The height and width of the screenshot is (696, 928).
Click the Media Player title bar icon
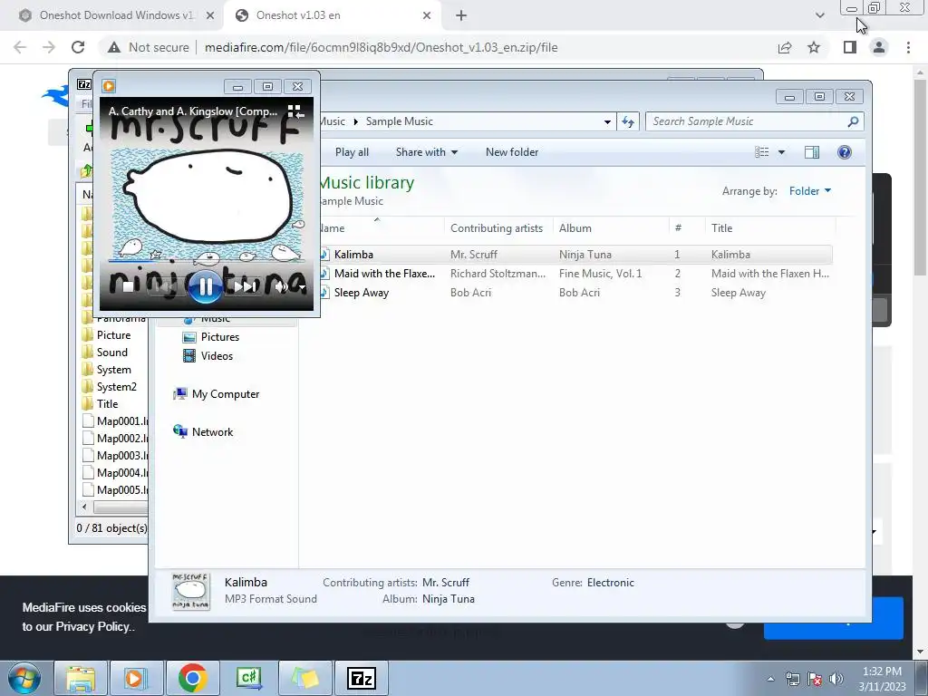pyautogui.click(x=109, y=86)
